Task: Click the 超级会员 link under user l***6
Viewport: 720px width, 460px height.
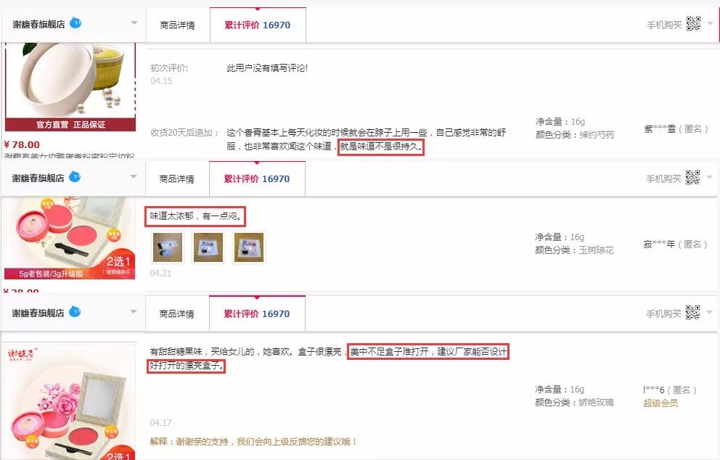Action: coord(660,403)
